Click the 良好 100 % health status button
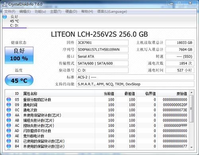Screen dimensions: 199x155 [x=19, y=55]
